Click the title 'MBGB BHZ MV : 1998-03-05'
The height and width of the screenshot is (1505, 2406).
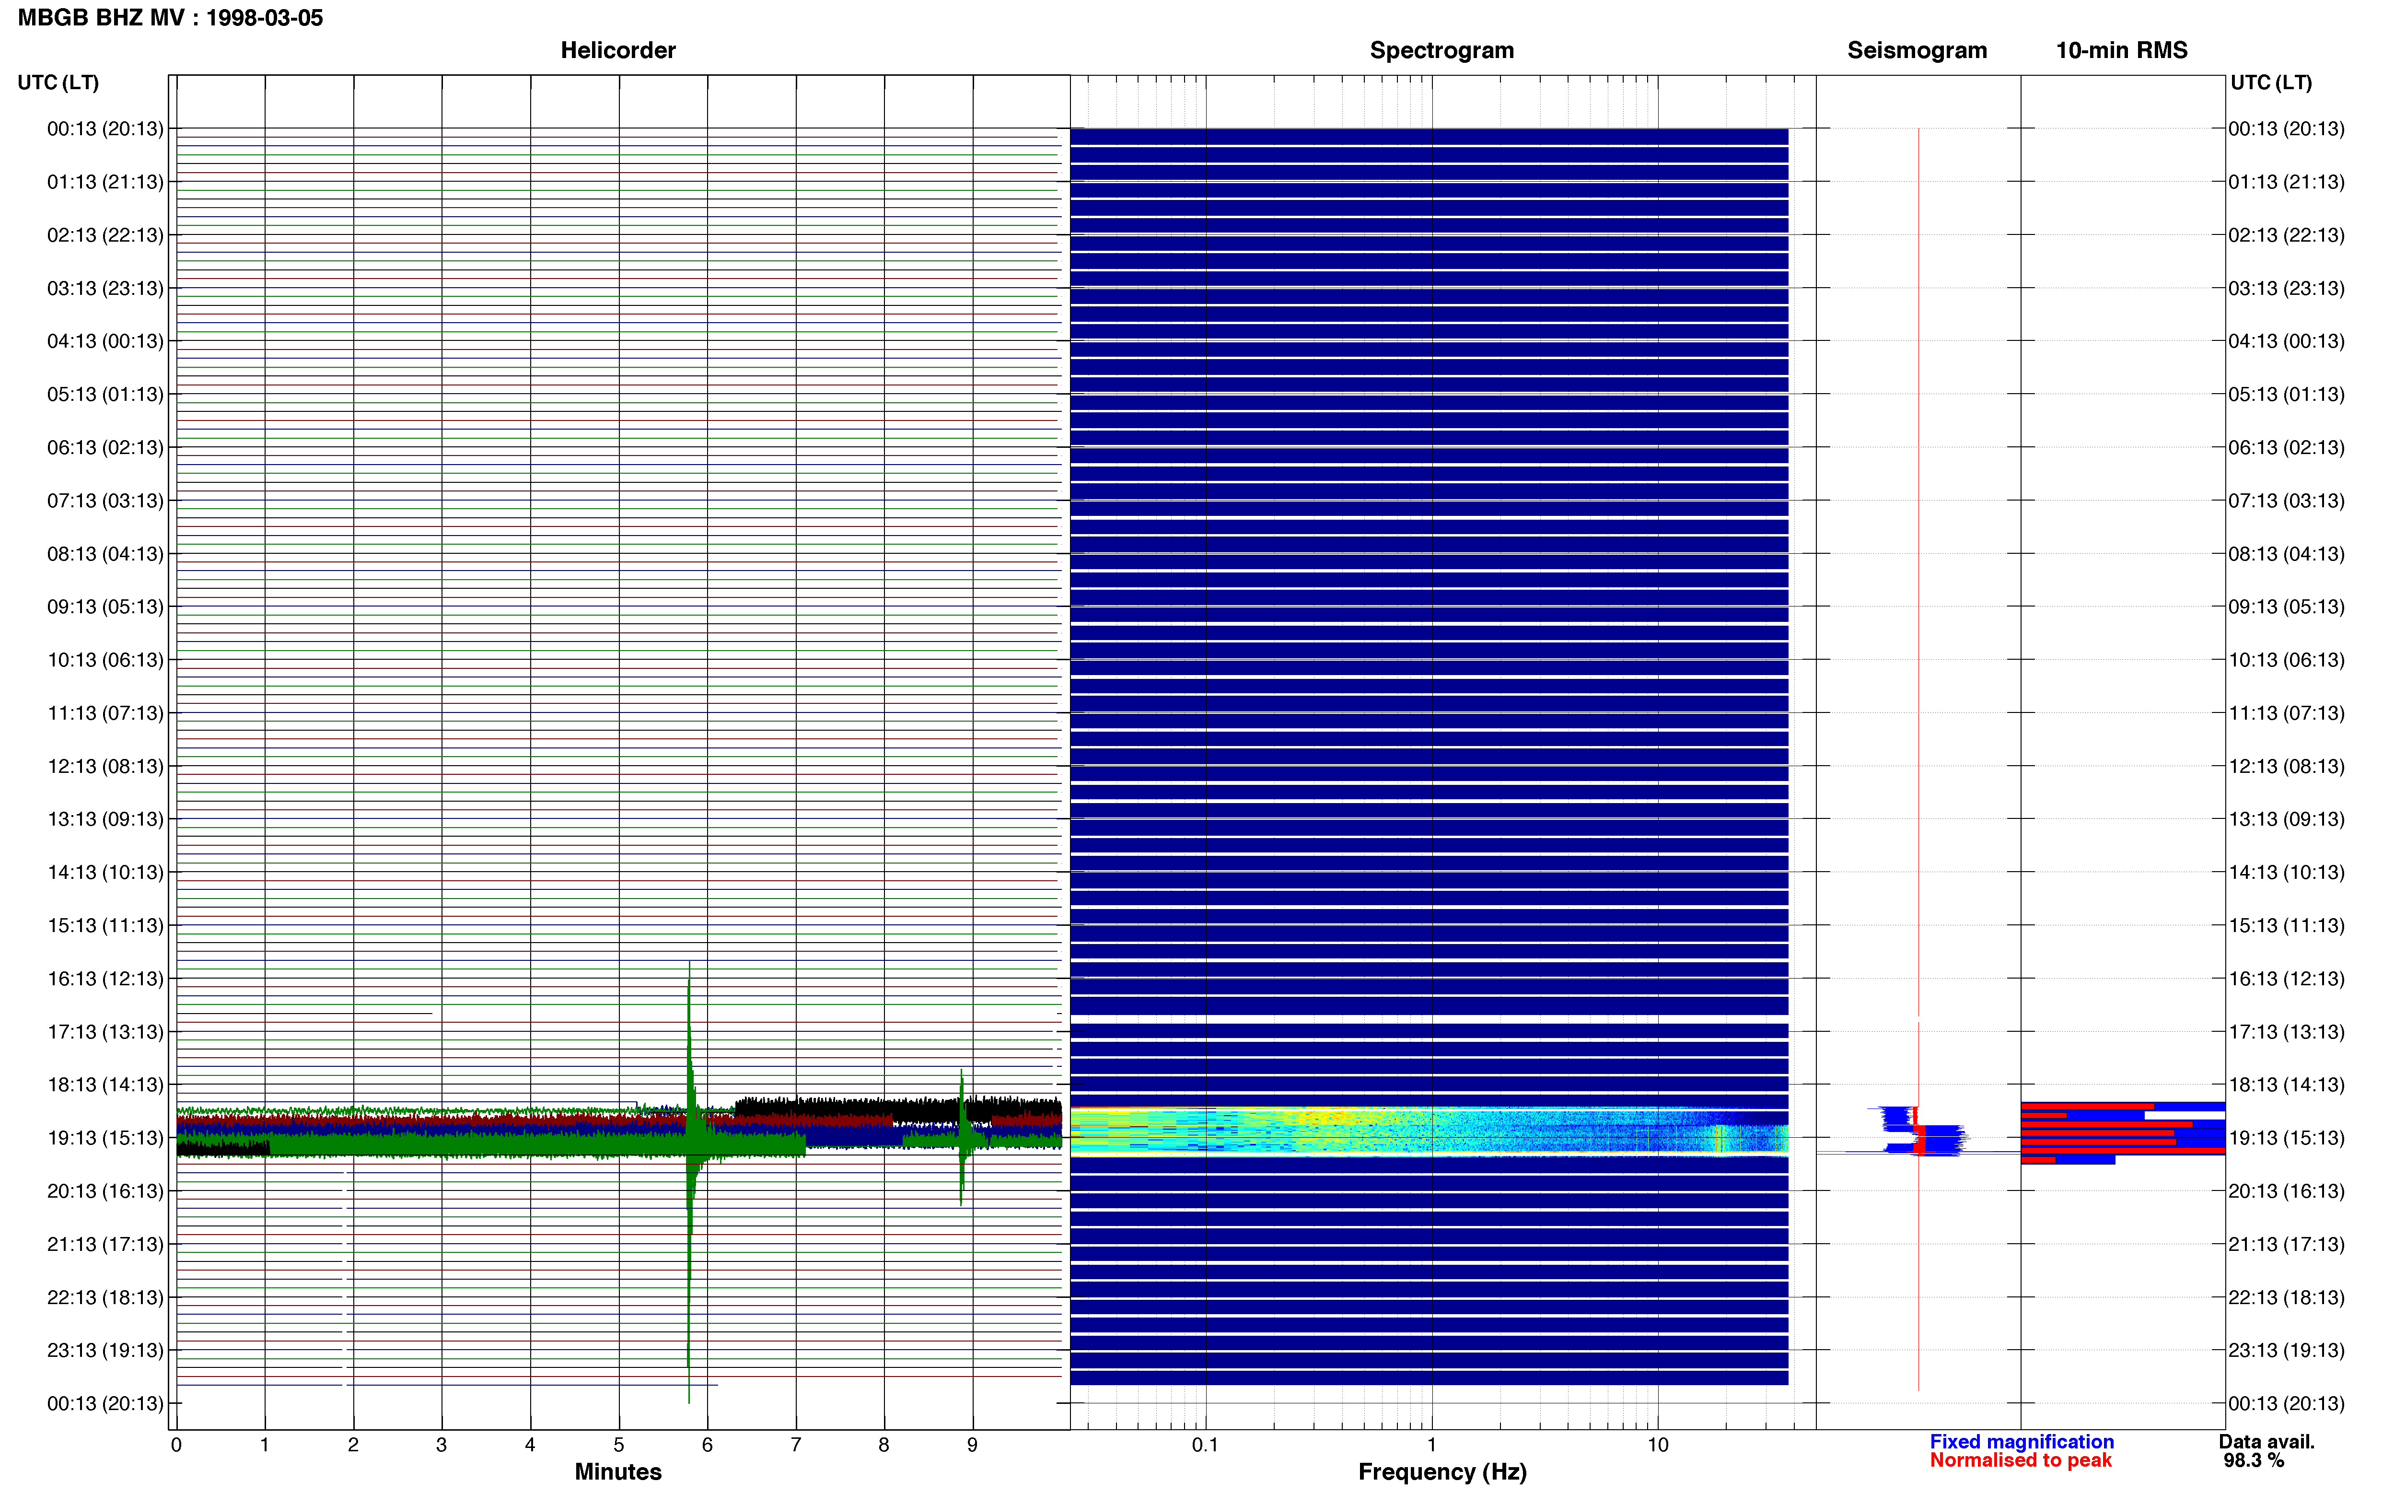tap(170, 18)
